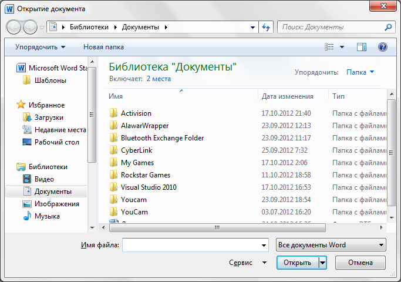Screen dimensions: 401x282
Task: Click the change view icon
Action: coord(329,47)
